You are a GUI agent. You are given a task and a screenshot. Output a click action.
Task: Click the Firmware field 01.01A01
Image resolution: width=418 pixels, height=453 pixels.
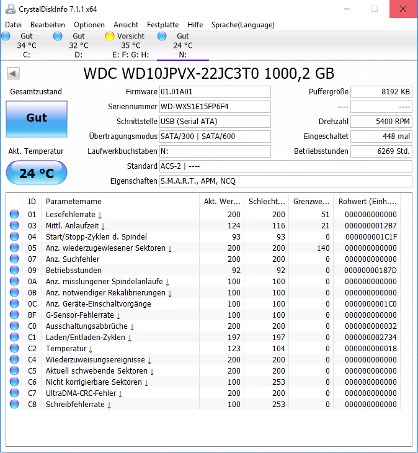pyautogui.click(x=215, y=92)
